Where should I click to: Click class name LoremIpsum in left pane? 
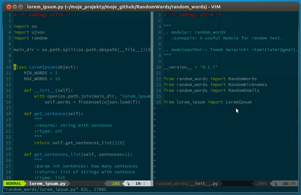[x=42, y=67]
